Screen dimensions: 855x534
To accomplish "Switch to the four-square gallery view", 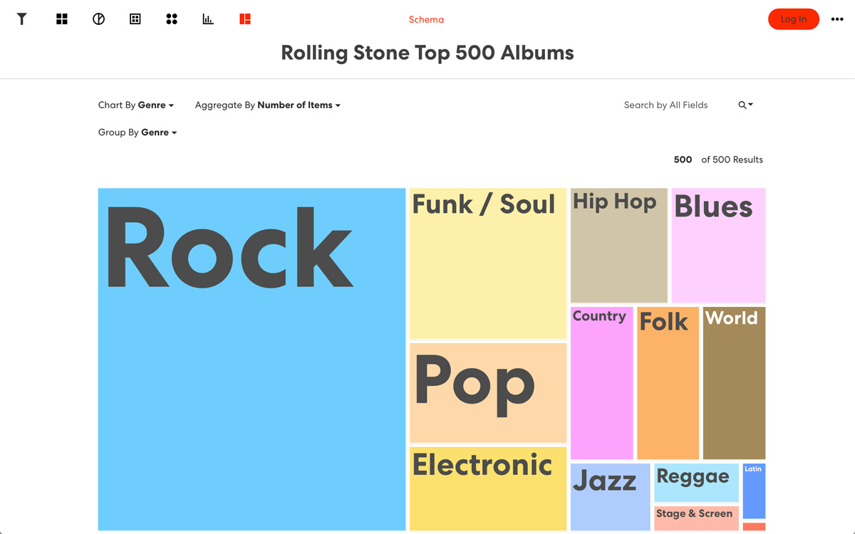I will click(62, 19).
